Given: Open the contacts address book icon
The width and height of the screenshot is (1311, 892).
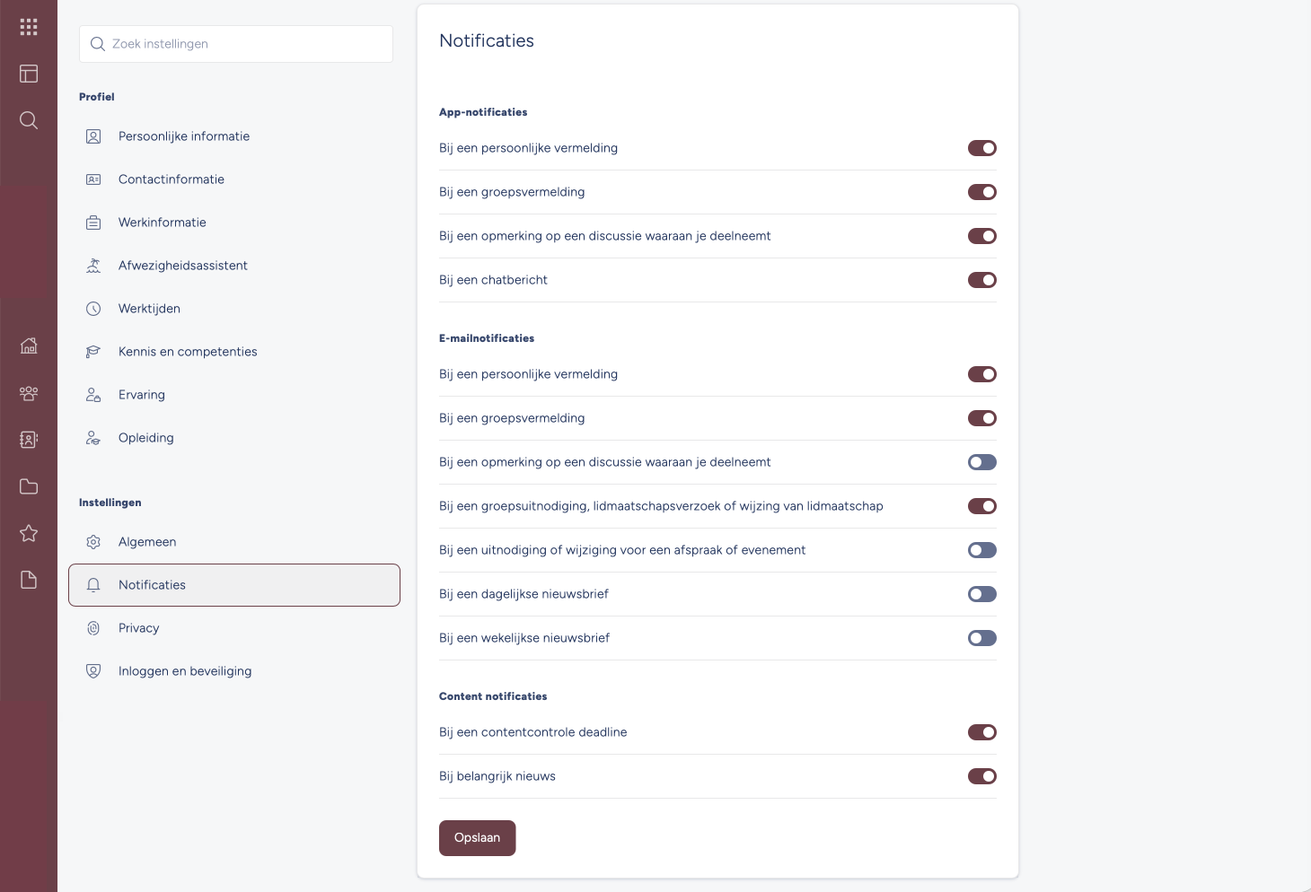Looking at the screenshot, I should 29,440.
